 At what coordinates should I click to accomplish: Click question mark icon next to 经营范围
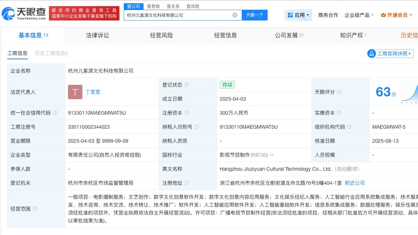[x=34, y=208]
